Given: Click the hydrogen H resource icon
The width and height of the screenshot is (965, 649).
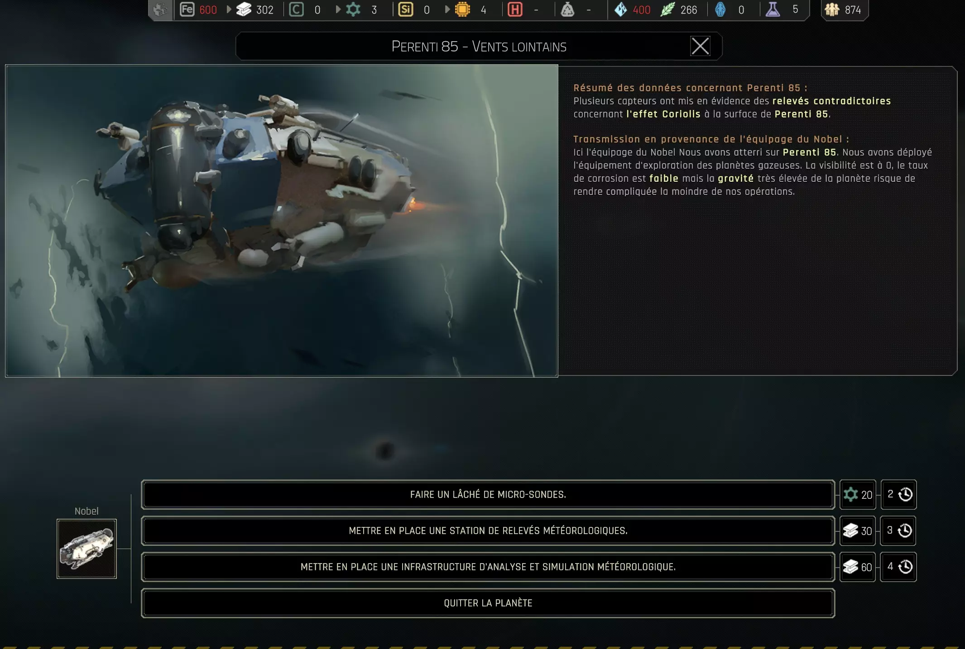Looking at the screenshot, I should (x=515, y=9).
